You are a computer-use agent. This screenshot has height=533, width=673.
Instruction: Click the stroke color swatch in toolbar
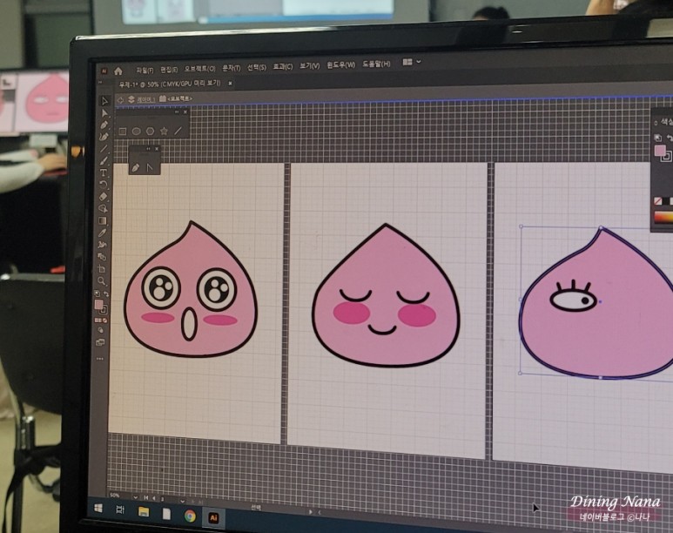104,310
